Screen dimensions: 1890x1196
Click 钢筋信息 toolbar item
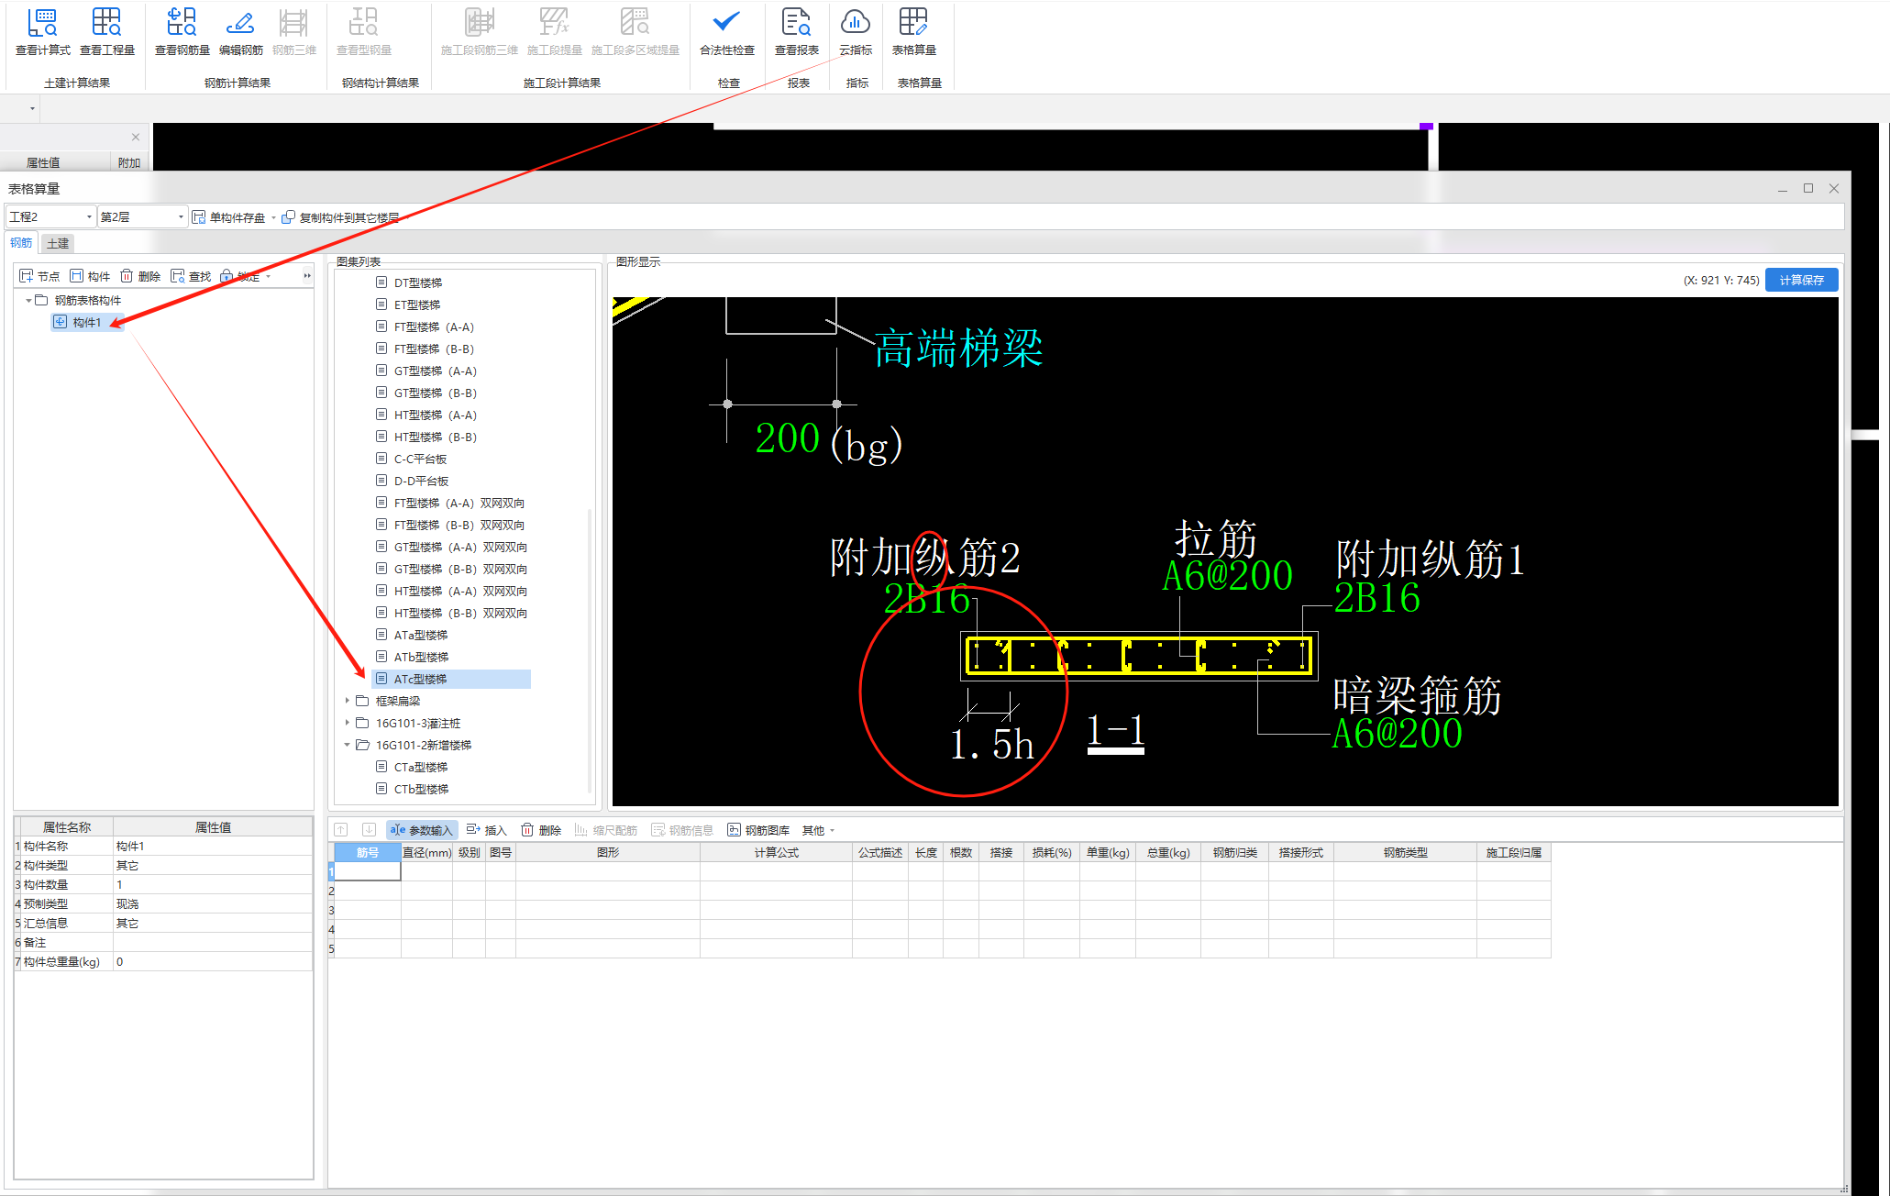pos(682,830)
